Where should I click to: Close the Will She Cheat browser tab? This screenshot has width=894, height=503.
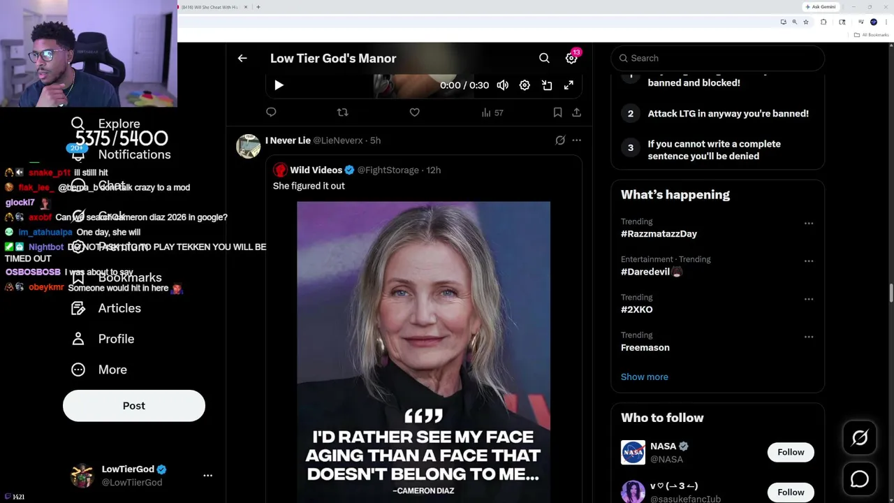click(246, 7)
